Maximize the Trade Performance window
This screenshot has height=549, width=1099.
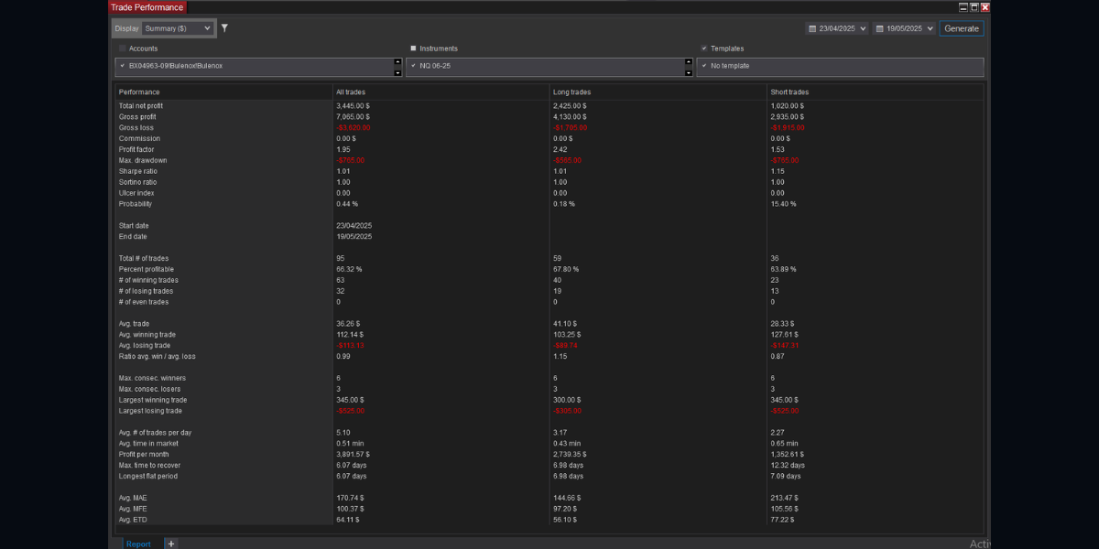coord(974,6)
